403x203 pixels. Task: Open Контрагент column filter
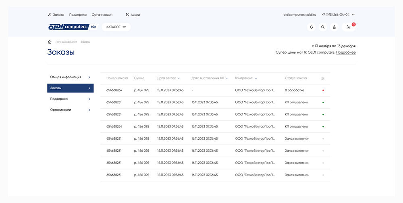pos(246,78)
